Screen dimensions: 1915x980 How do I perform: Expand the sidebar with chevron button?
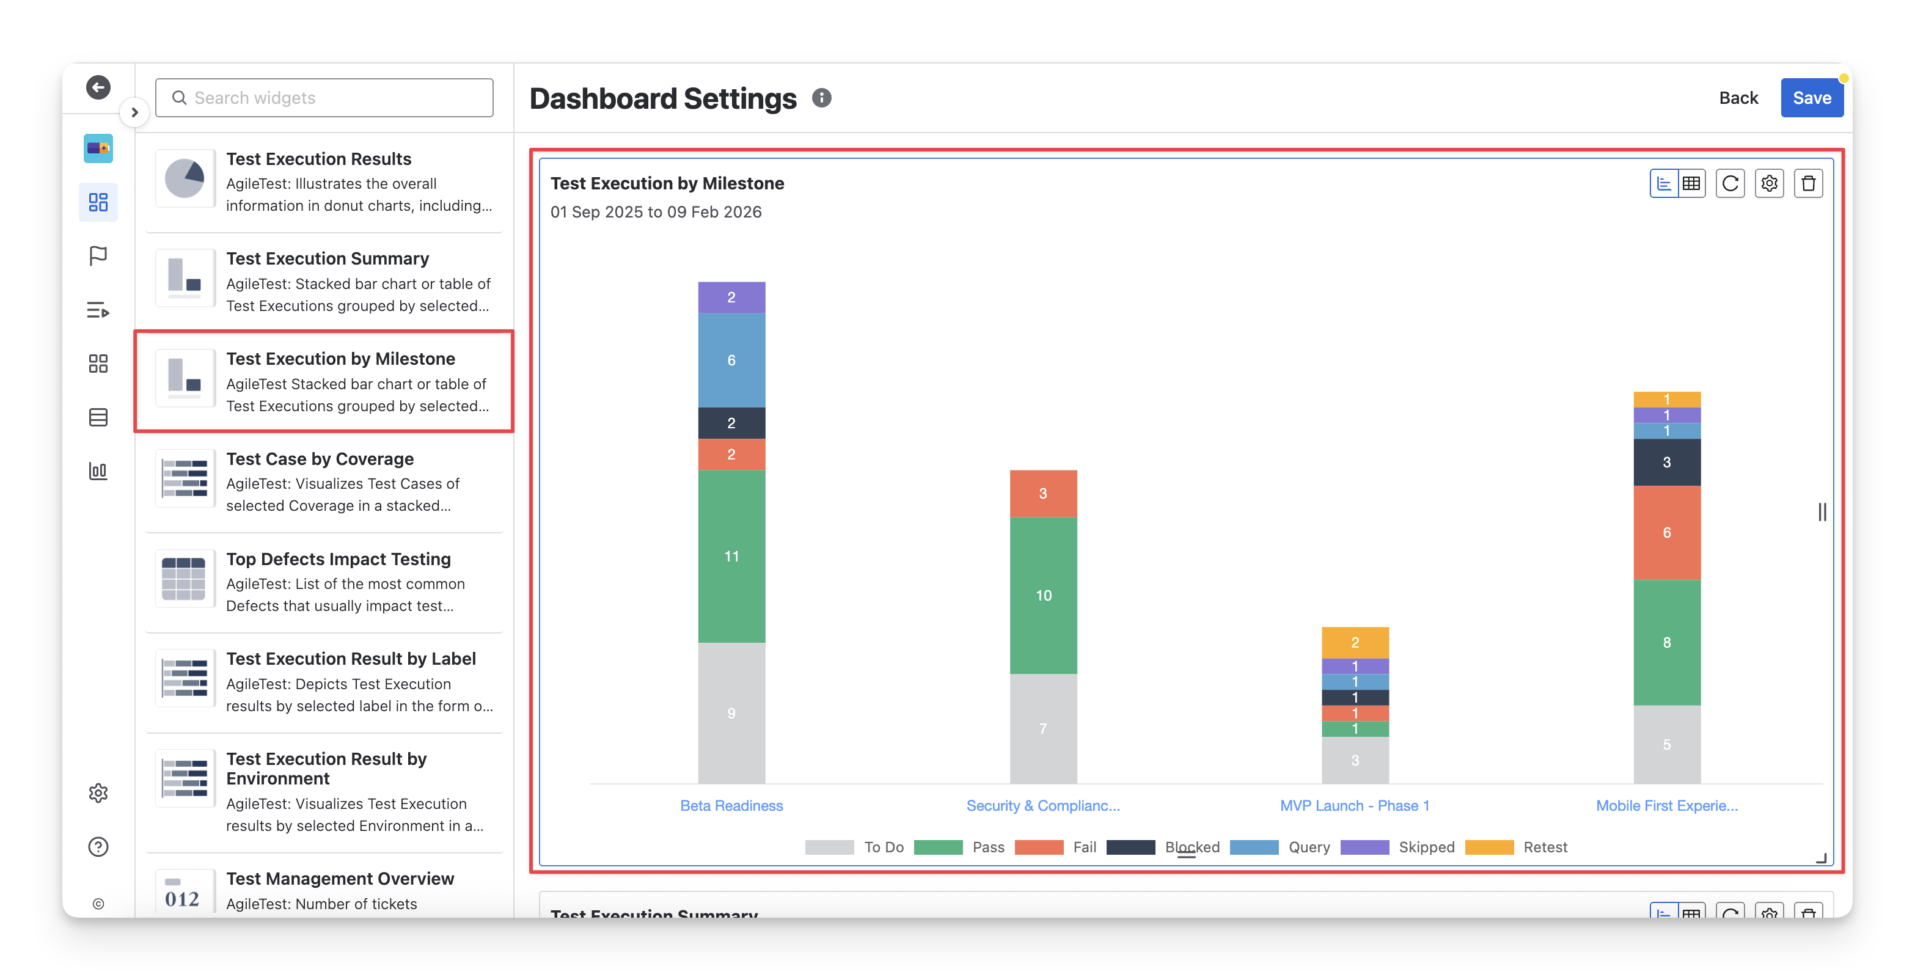pos(134,112)
